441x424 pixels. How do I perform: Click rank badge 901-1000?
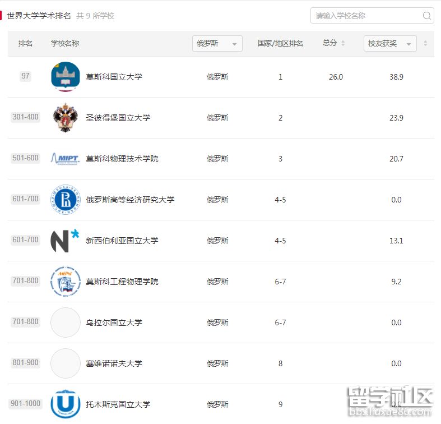pos(25,403)
